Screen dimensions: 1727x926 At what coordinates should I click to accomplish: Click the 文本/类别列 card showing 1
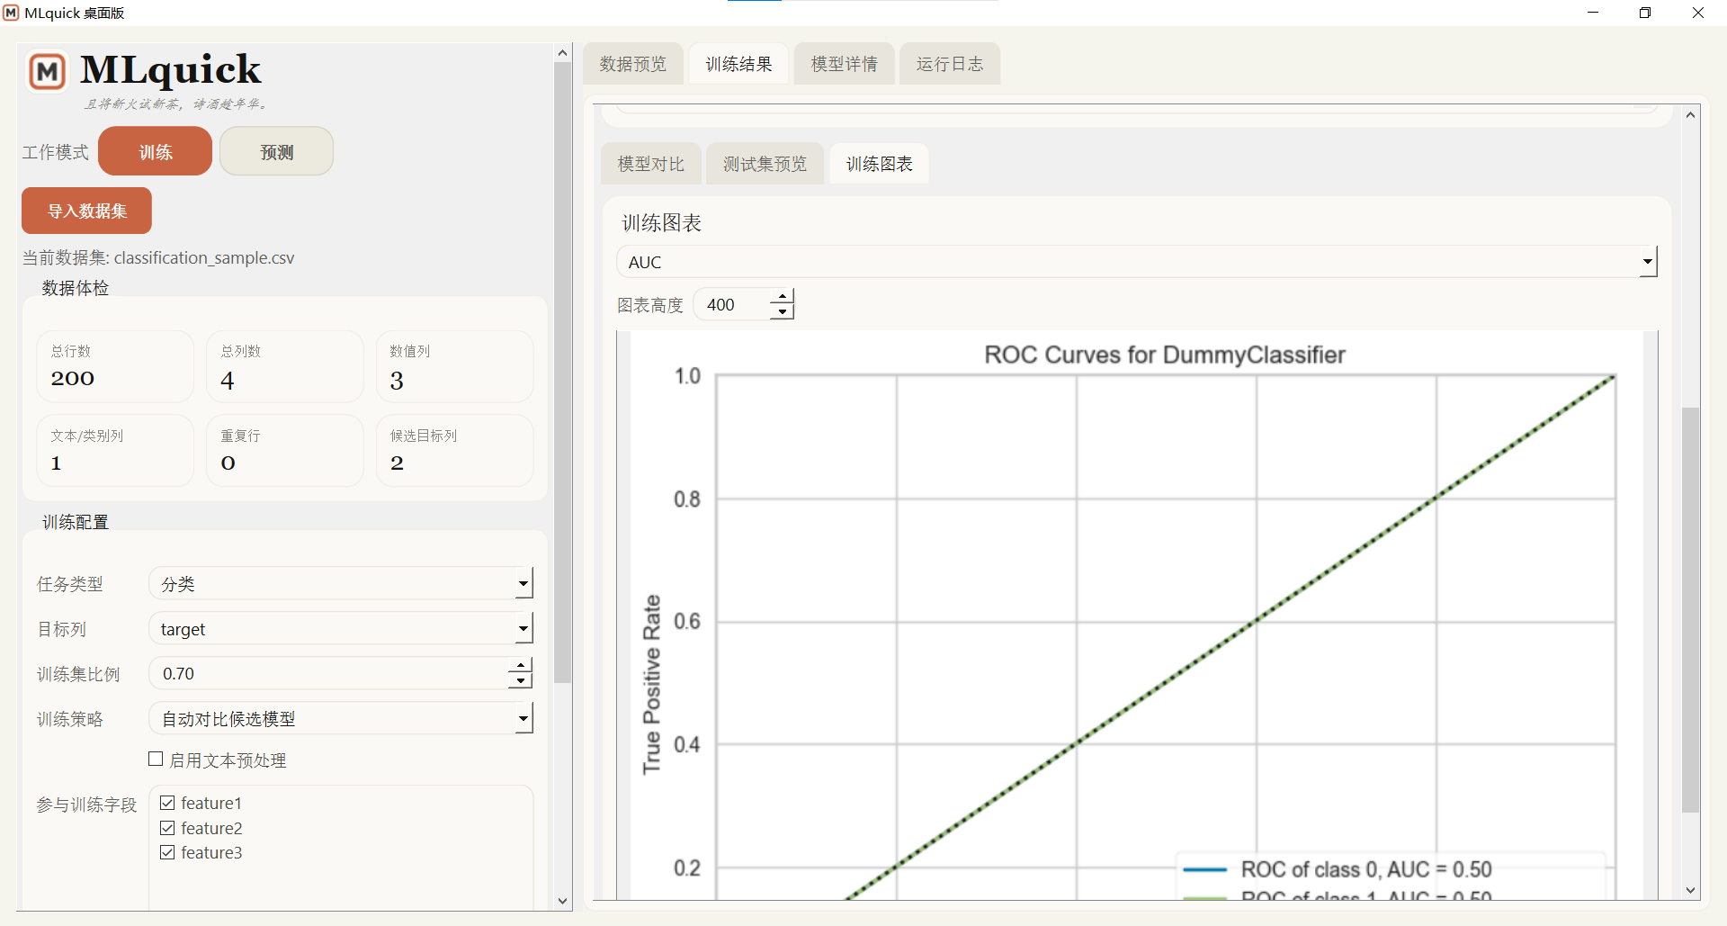(115, 451)
